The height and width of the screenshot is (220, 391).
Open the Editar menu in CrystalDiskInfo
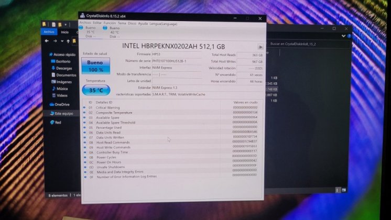click(97, 23)
